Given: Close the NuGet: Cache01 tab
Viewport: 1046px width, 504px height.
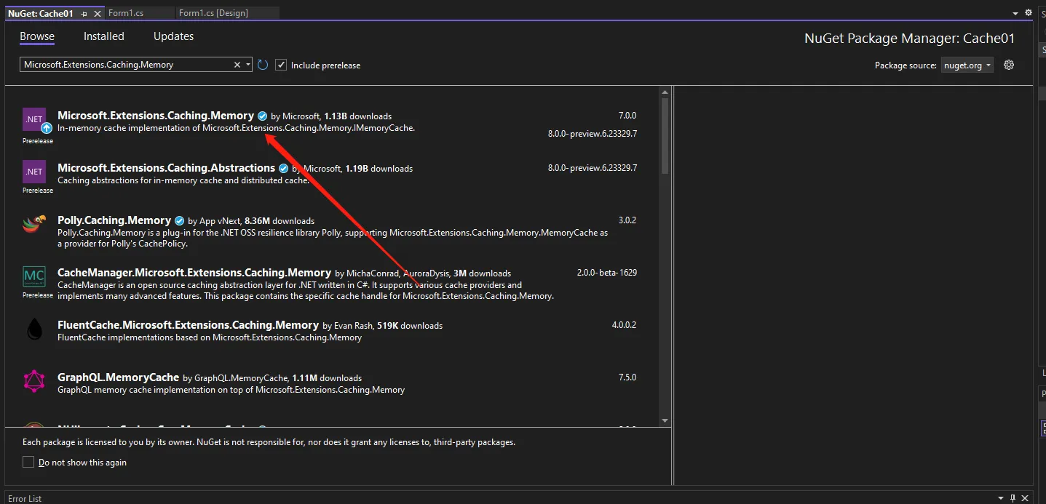Looking at the screenshot, I should 98,14.
